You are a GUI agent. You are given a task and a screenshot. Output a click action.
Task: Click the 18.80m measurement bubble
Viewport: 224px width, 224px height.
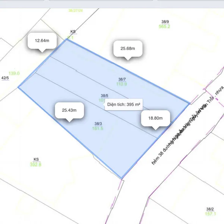pos(156,118)
